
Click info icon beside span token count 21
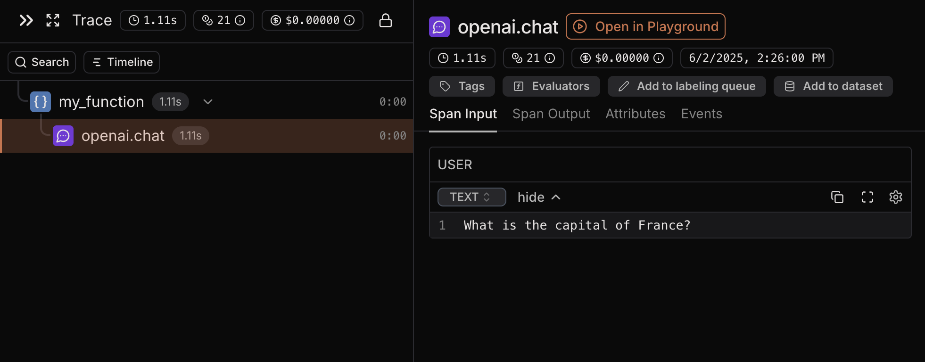[550, 58]
